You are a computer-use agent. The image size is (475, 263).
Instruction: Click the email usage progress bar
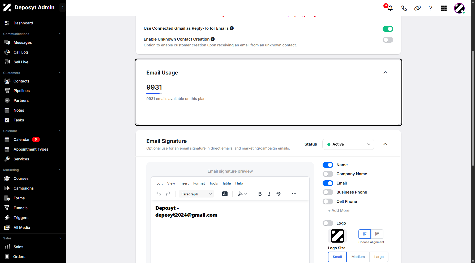tap(154, 93)
